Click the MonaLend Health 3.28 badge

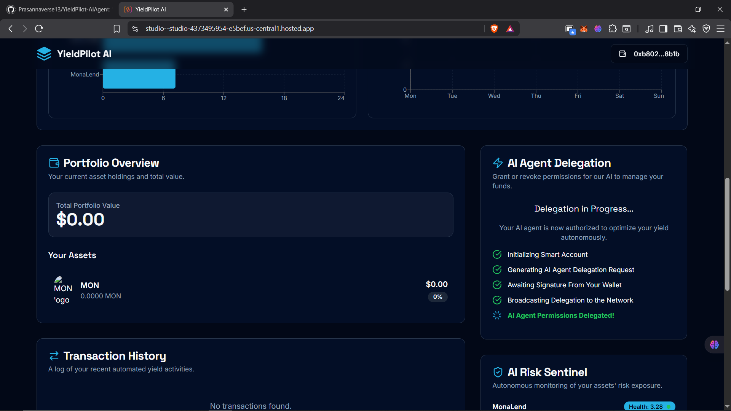649,406
